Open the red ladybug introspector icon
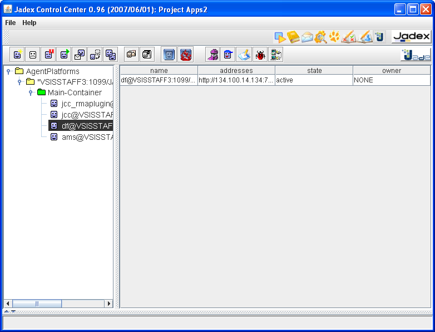Viewport: 435px width, 332px height. (x=260, y=55)
